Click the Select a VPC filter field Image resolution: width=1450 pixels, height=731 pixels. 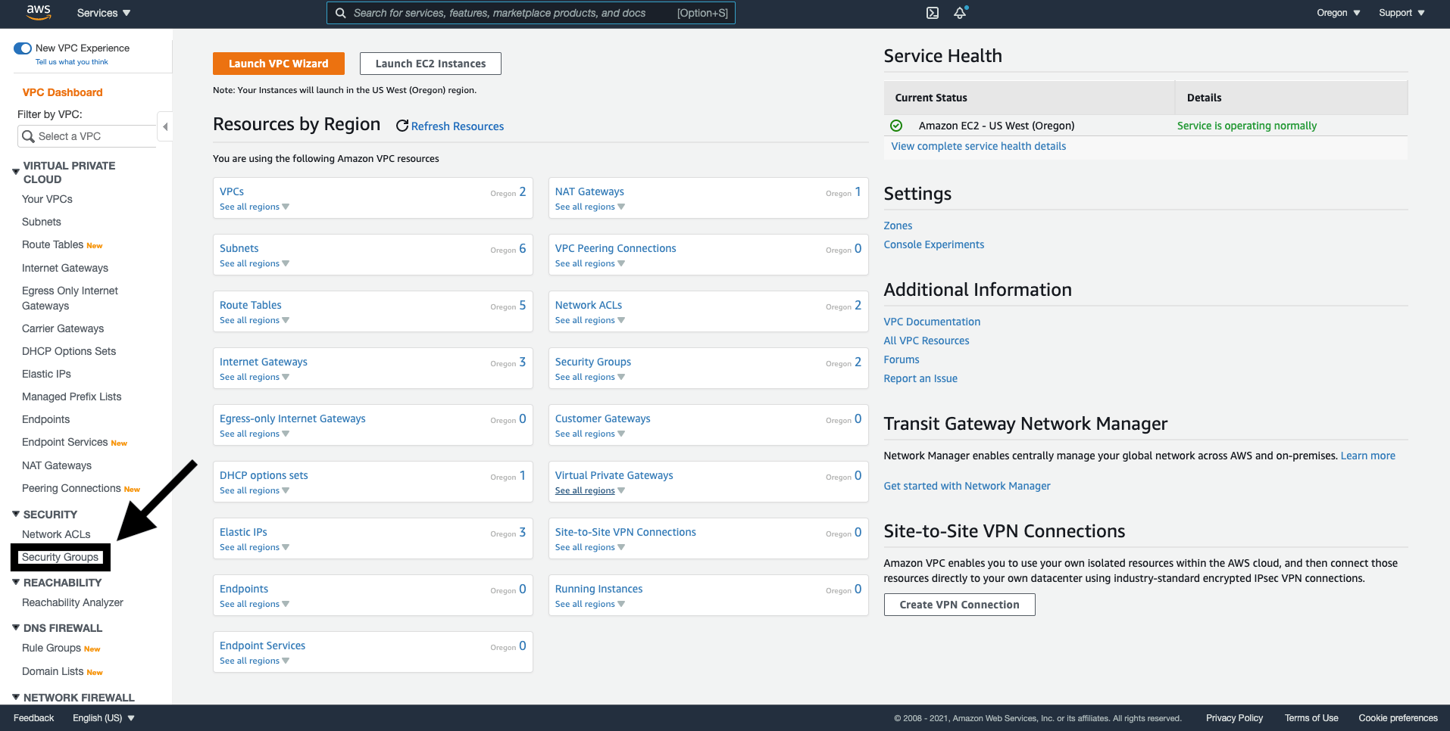(86, 136)
